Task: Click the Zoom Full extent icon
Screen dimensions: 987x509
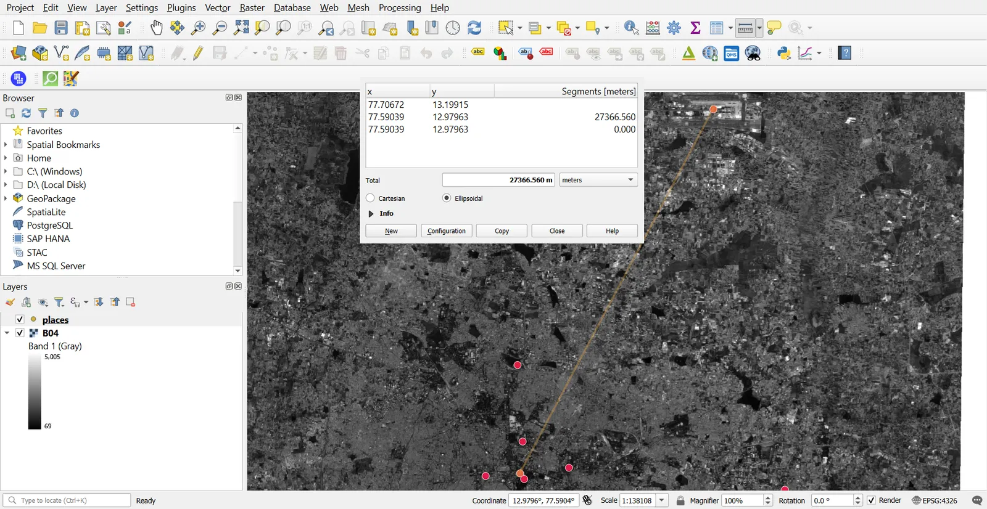Action: tap(241, 28)
